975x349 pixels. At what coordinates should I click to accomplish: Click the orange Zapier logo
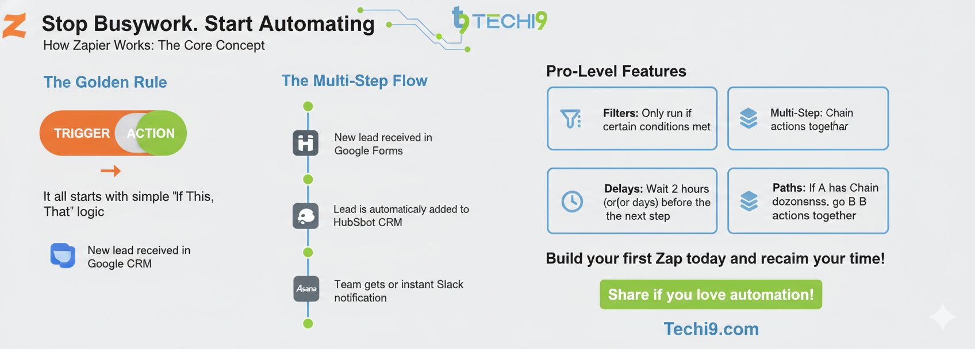[14, 26]
